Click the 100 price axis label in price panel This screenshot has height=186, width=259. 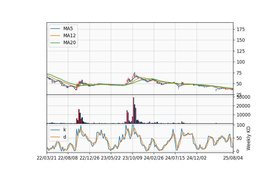[x=241, y=62]
